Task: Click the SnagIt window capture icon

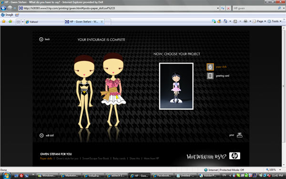Action: click(x=17, y=15)
